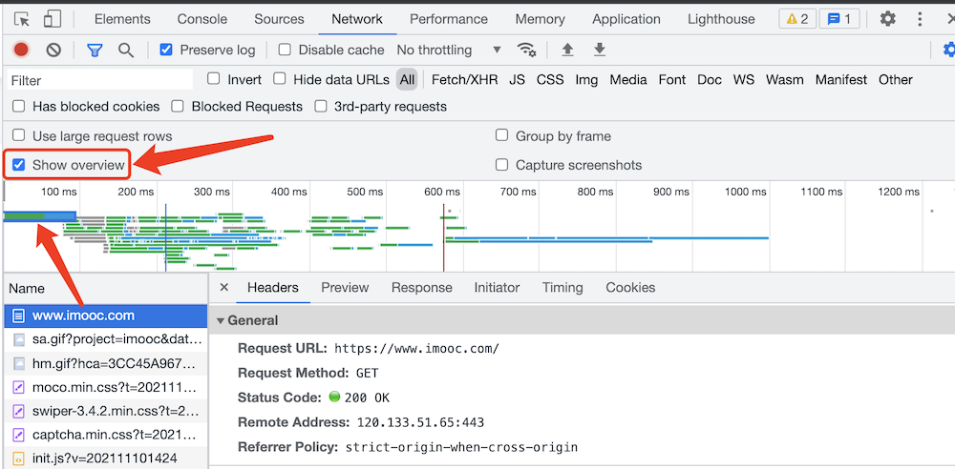Open the No throttling dropdown
The height and width of the screenshot is (469, 955).
[449, 50]
